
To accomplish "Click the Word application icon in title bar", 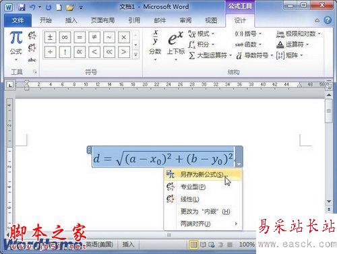I will (x=9, y=7).
